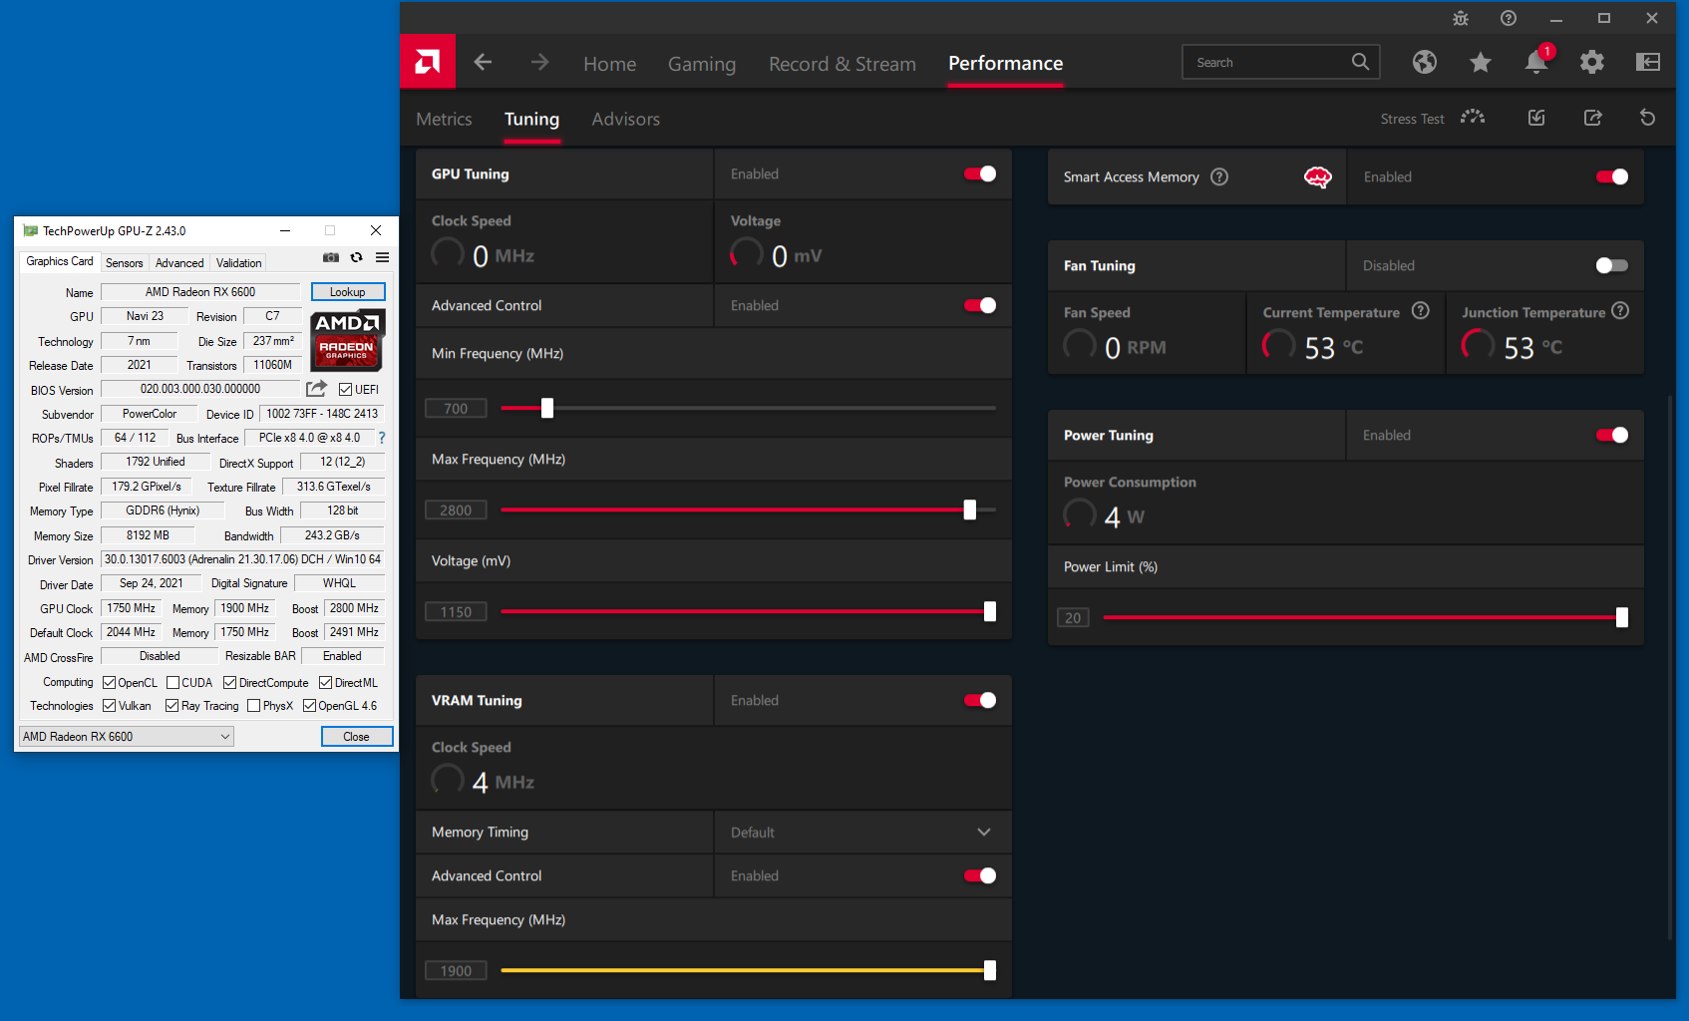Click VRAM Max Frequency 1900 value box
The height and width of the screenshot is (1021, 1689).
pos(456,970)
